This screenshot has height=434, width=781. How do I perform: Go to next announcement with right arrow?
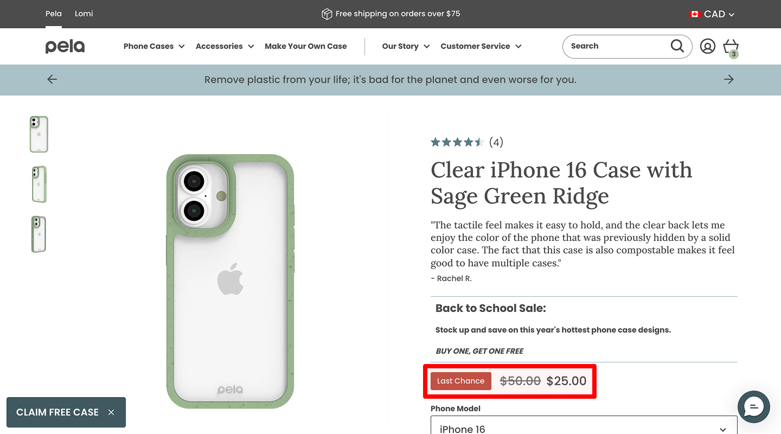728,80
